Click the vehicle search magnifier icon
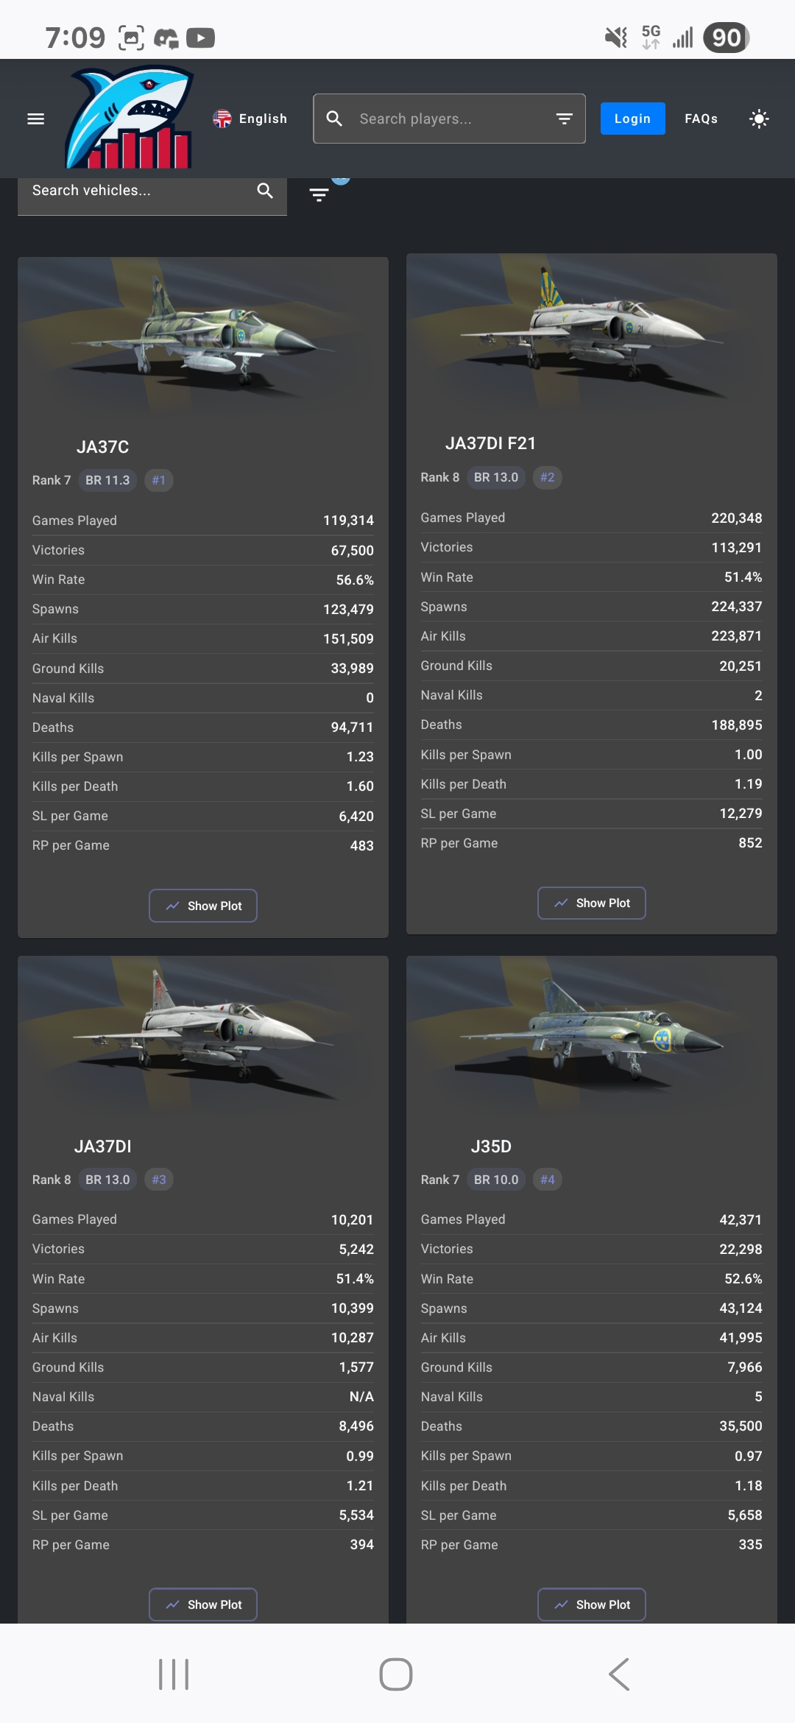 (x=265, y=191)
